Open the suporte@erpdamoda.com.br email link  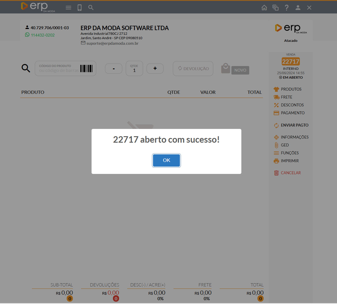(x=112, y=43)
